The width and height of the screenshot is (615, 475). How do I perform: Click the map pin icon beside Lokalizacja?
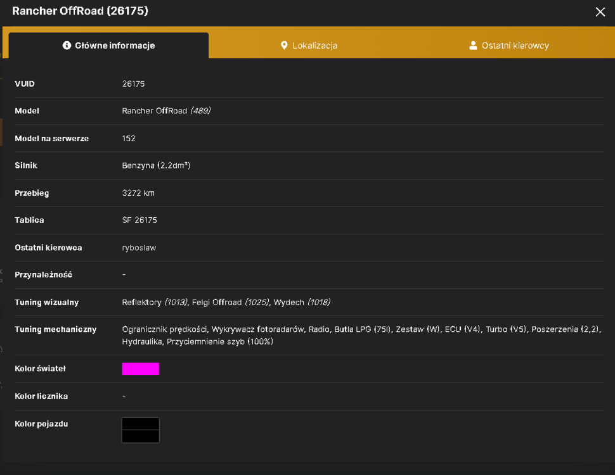285,46
